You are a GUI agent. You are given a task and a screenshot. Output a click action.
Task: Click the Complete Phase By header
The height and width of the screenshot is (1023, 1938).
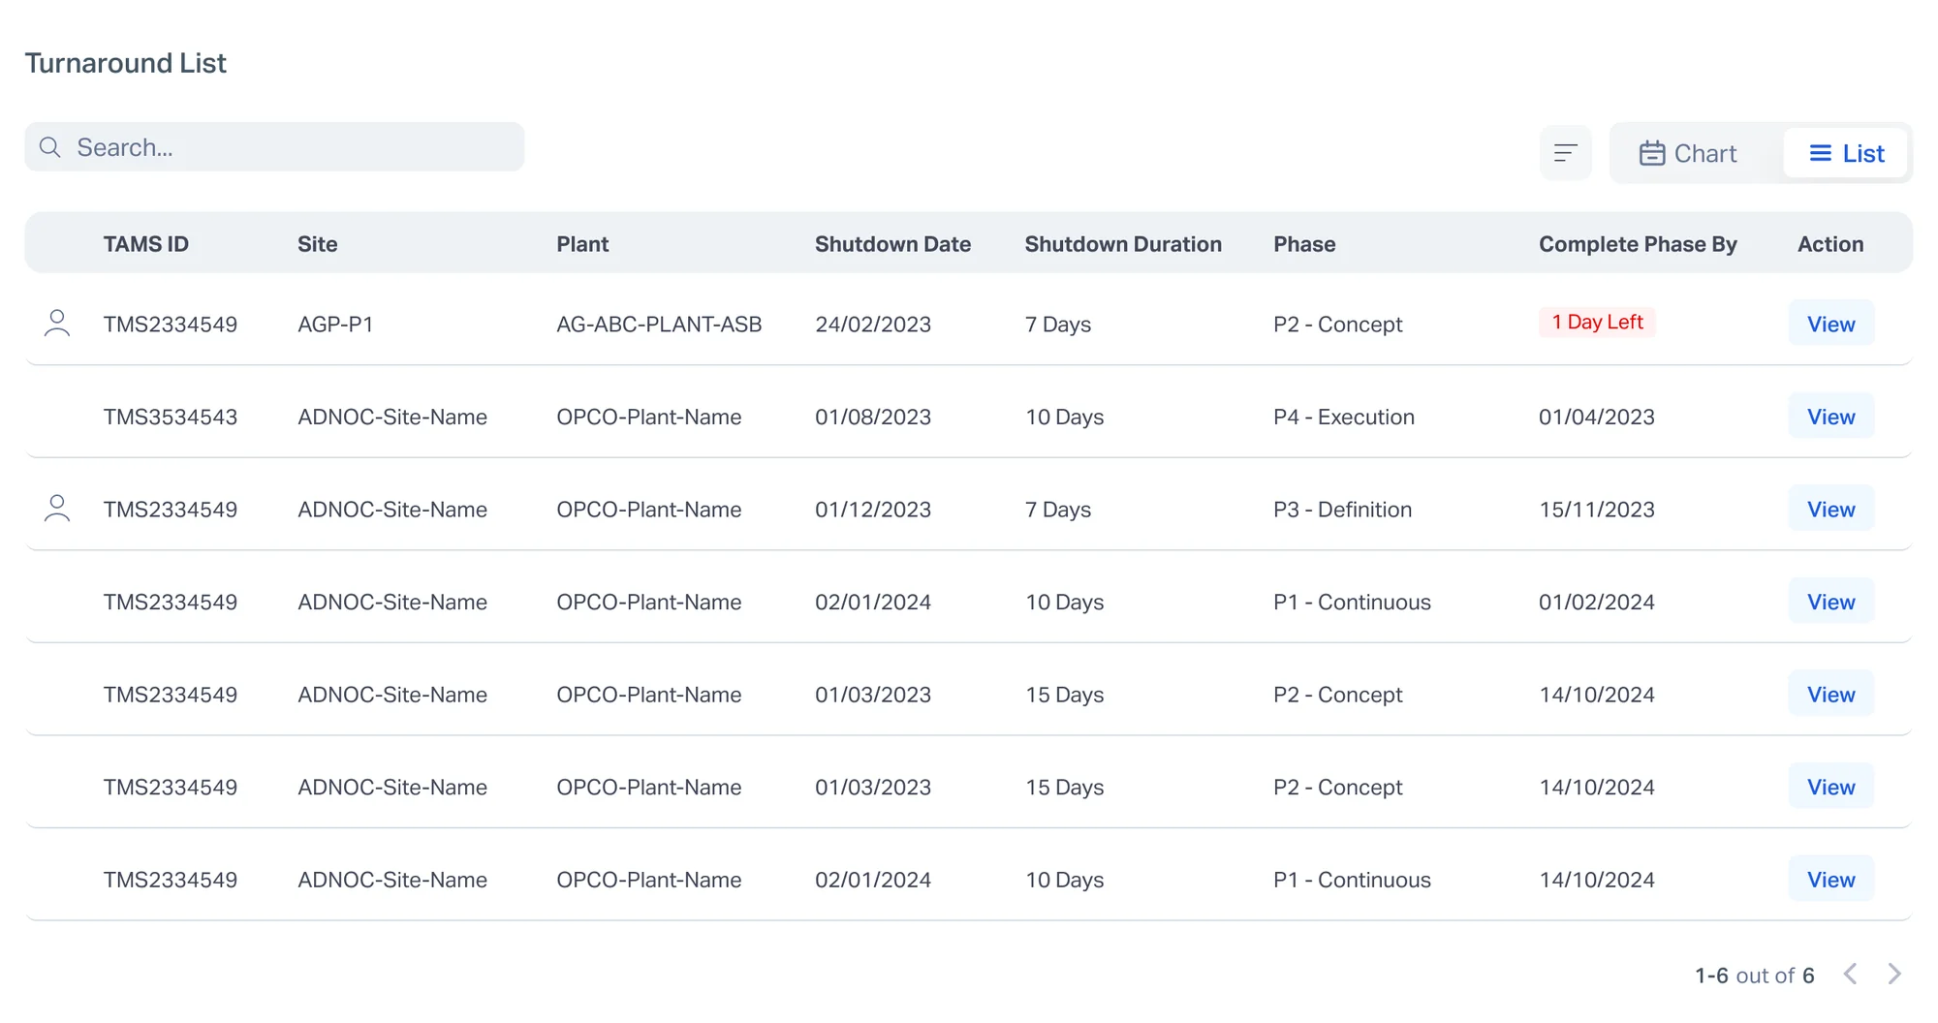tap(1638, 244)
